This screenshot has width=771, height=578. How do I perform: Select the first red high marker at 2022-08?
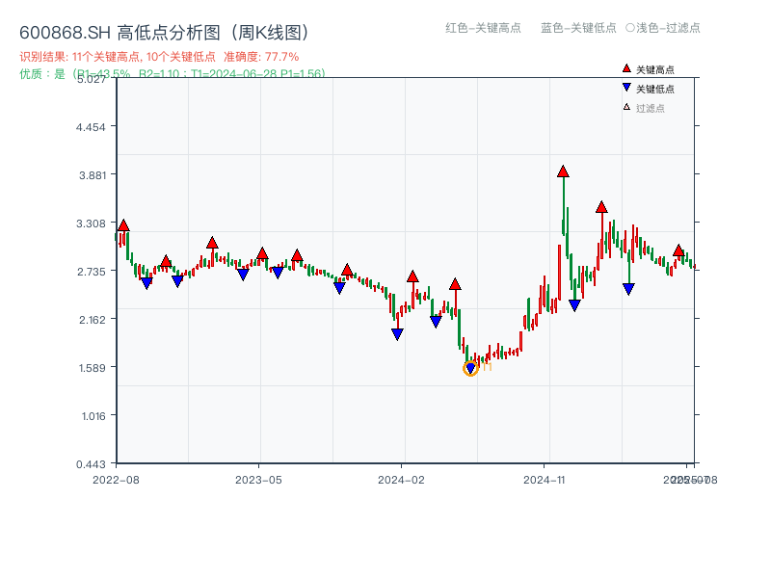click(x=123, y=225)
